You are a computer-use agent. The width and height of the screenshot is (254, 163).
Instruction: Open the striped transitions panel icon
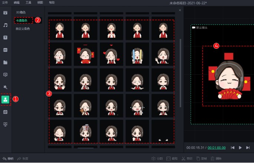tap(6, 112)
